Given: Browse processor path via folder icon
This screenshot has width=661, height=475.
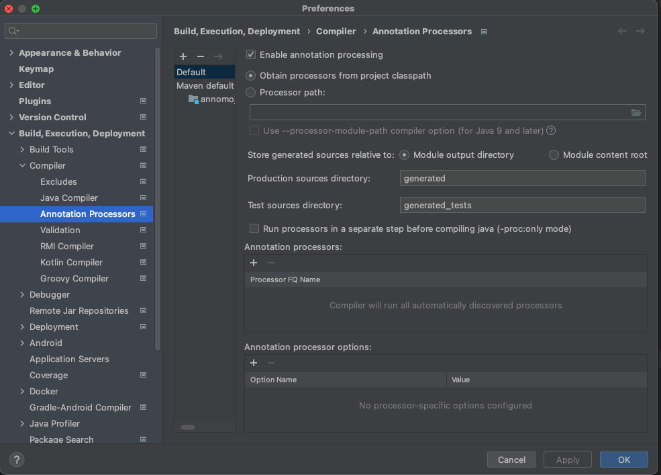Looking at the screenshot, I should tap(636, 112).
